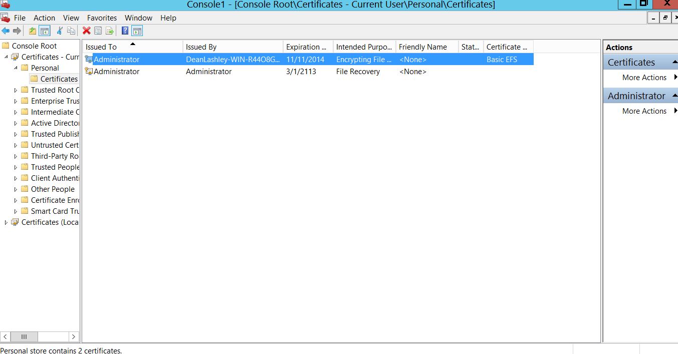The image size is (678, 354).
Task: Sort by the Issued To column
Action: coord(132,47)
